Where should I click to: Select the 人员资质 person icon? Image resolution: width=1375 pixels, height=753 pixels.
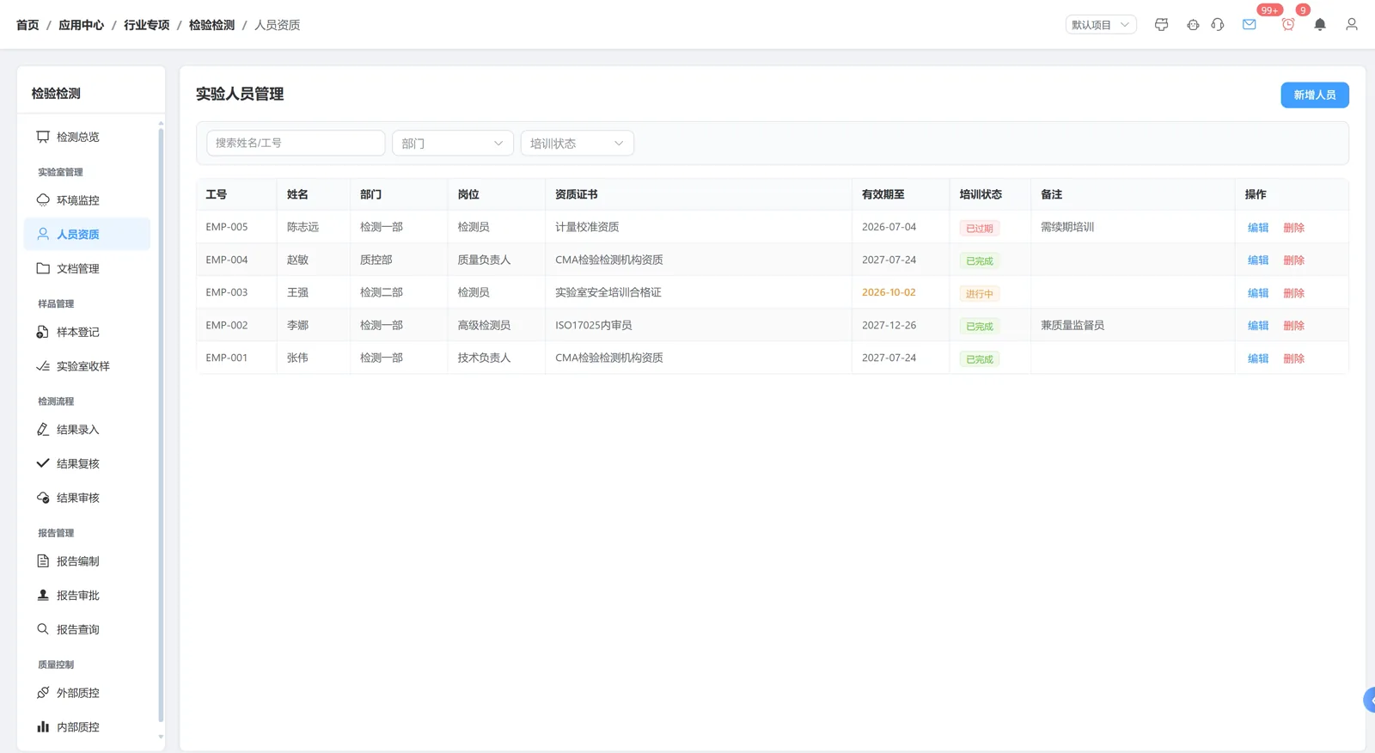pos(43,234)
